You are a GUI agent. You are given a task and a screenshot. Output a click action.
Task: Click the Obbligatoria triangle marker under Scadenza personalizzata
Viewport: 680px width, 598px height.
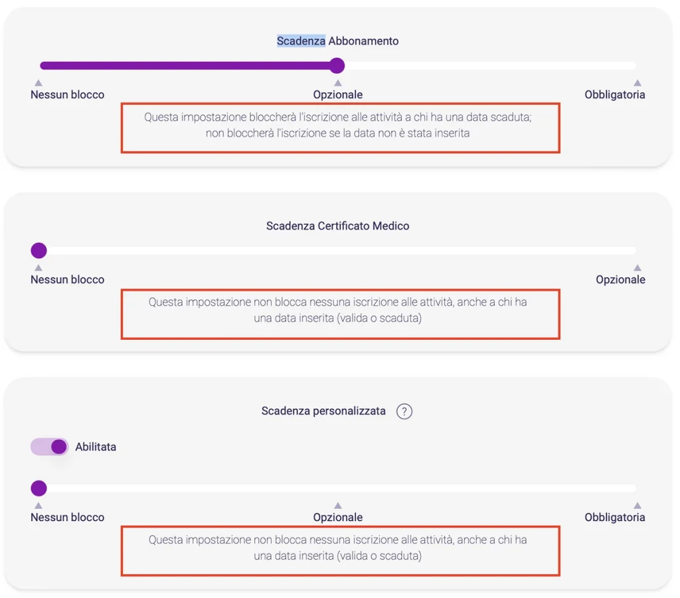click(637, 506)
